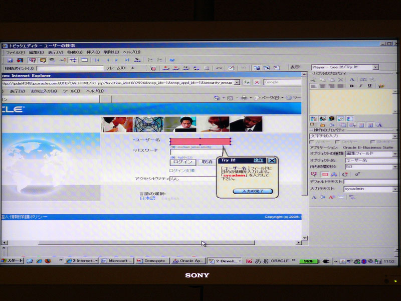Click the delete X icon in bubble properties
The image size is (401, 301).
coord(340,80)
